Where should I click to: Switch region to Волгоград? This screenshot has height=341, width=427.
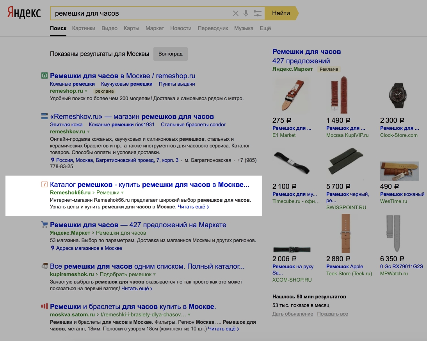[171, 54]
